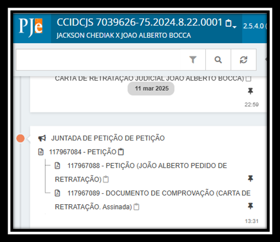280x242 pixels.
Task: Open document 117967084 - PETIÇÃO
Action: click(82, 152)
